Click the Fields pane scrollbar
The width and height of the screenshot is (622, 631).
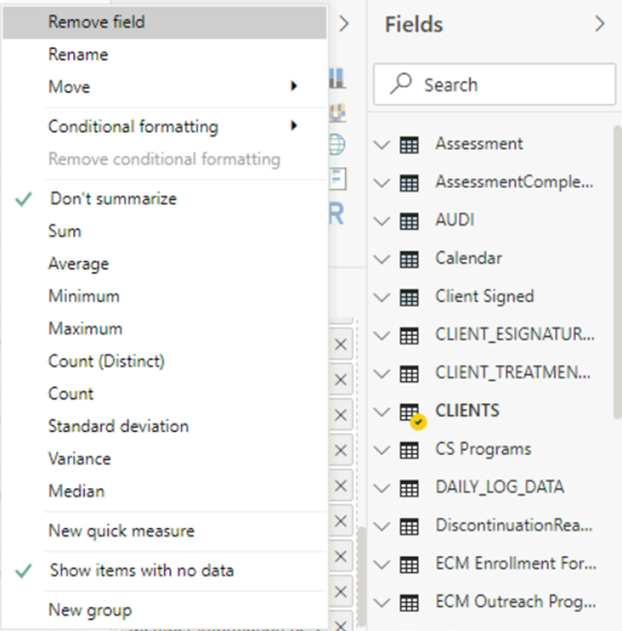(x=617, y=272)
